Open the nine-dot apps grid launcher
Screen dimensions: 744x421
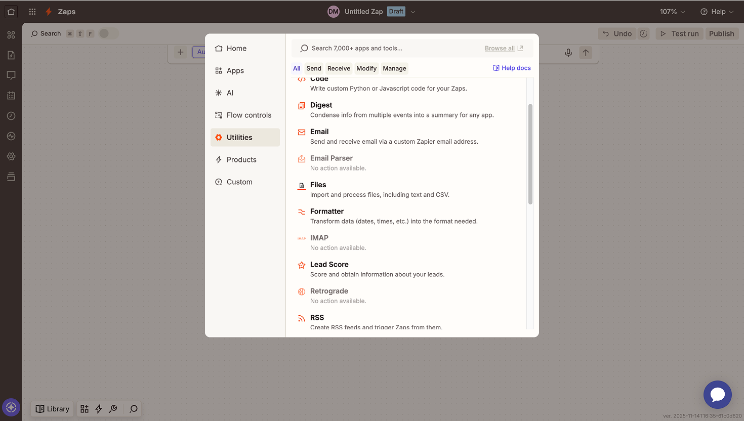coord(32,12)
